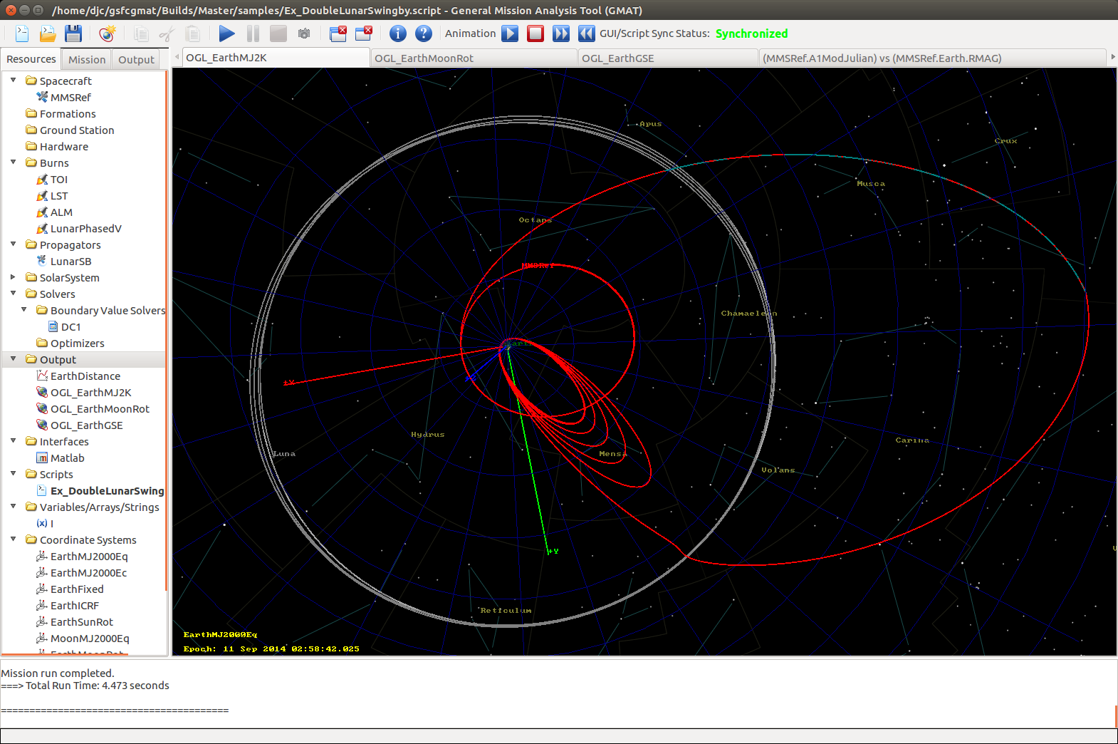Screen dimensions: 1118x744
Task: Click the Cut scissors icon
Action: point(167,33)
